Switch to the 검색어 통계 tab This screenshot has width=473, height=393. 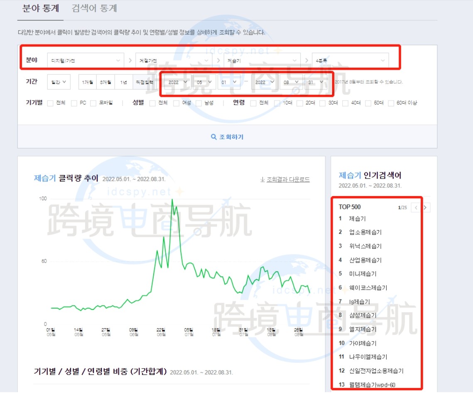pyautogui.click(x=93, y=8)
